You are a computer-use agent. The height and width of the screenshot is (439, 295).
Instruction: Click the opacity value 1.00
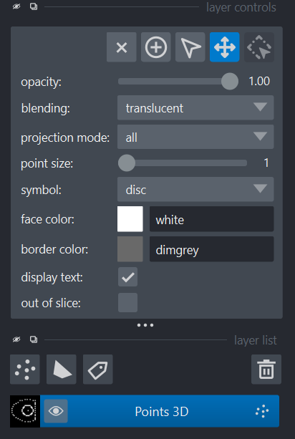(x=259, y=81)
